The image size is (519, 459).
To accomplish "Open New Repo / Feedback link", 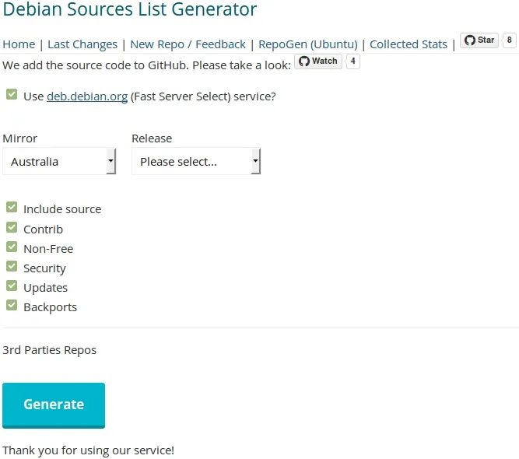I will click(x=188, y=44).
